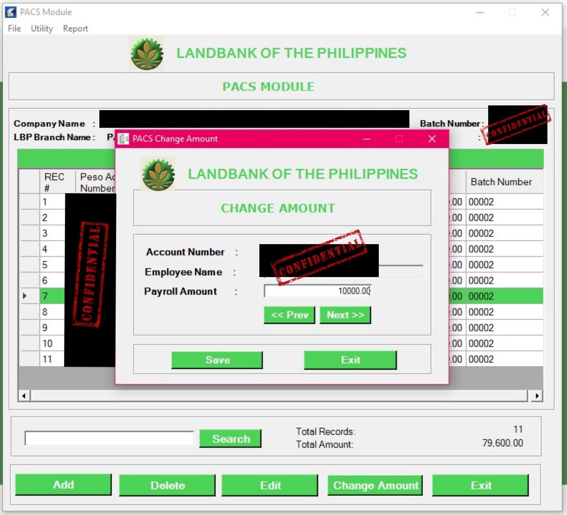Screen dimensions: 567x515
Task: Click the horizontal scrollbar left arrow
Action: 24,396
